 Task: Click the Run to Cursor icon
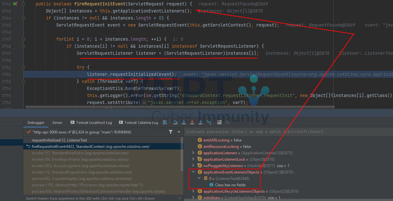[209, 122]
